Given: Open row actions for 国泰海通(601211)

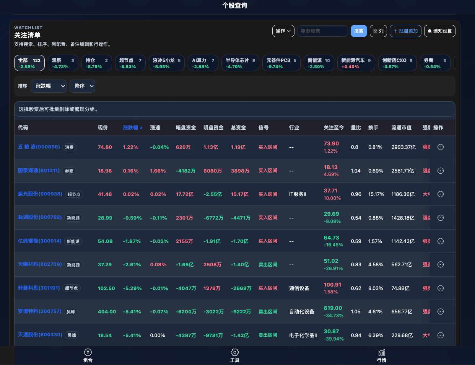Looking at the screenshot, I should [x=441, y=171].
